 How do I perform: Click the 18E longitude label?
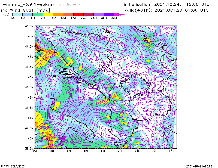[86, 151]
